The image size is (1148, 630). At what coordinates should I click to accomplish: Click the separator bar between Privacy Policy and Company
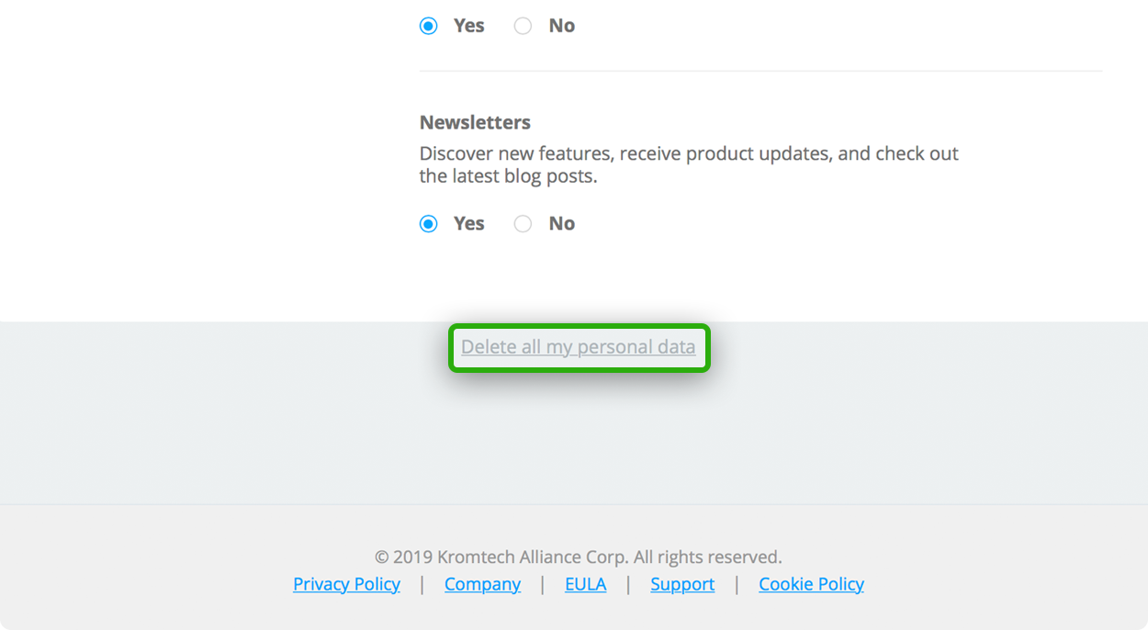pos(422,584)
